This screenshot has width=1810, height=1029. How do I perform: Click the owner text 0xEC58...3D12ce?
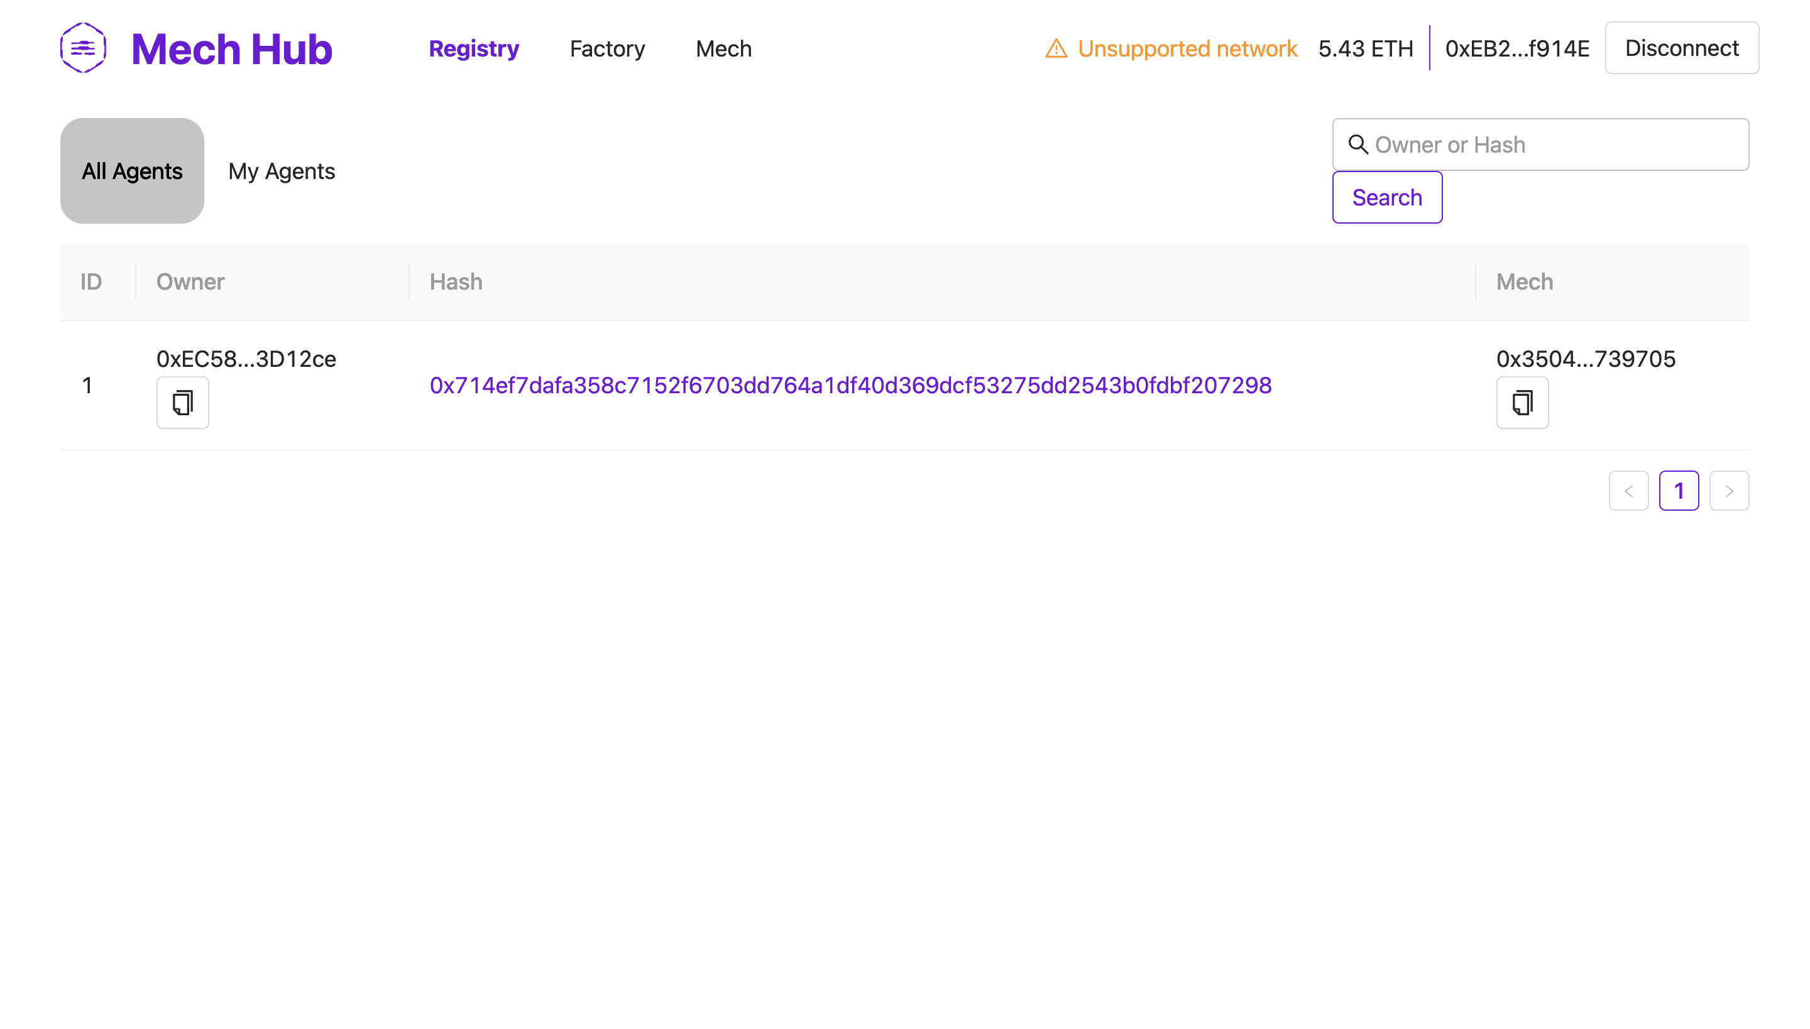point(246,358)
